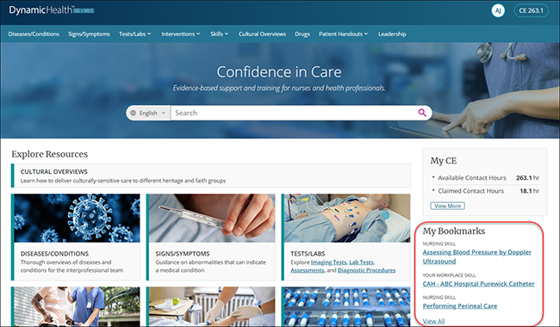Click the CE 263.1 badge button

coord(531,10)
